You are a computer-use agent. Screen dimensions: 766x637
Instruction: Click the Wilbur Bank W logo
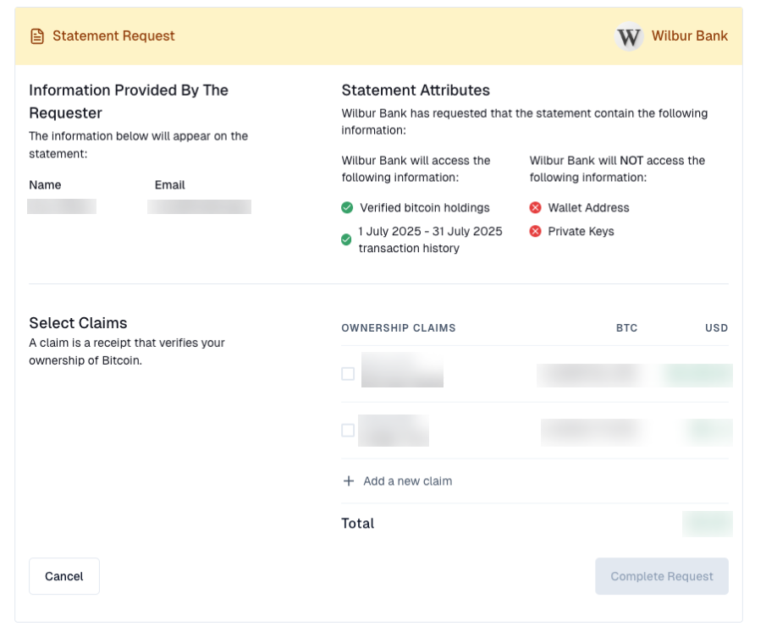[x=629, y=36]
